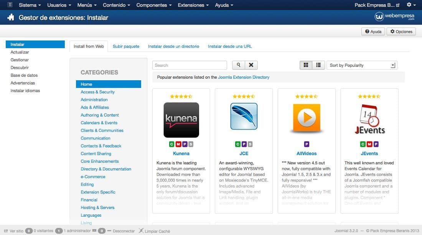Click the Opciones button
Screen dimensions: 422x235
coord(401,32)
